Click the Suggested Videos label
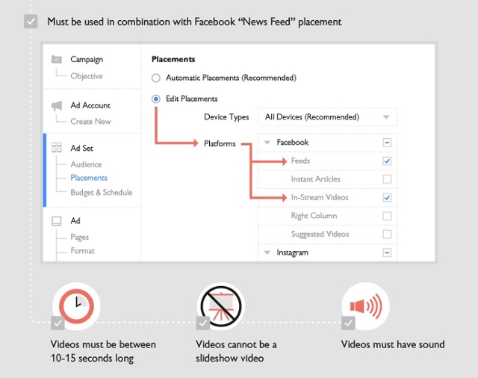 point(320,234)
